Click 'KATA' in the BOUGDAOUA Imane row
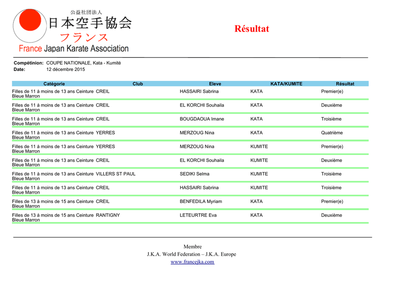This screenshot has height=287, width=406. pos(257,119)
